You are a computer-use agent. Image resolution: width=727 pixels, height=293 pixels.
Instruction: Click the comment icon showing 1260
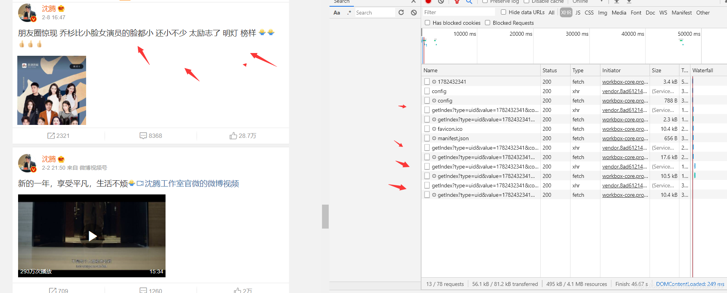pos(143,291)
